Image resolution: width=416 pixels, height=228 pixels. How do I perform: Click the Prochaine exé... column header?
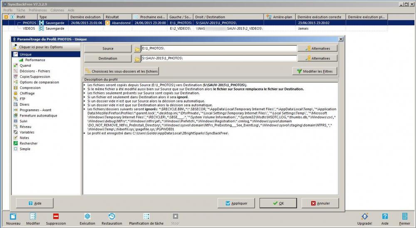click(150, 17)
